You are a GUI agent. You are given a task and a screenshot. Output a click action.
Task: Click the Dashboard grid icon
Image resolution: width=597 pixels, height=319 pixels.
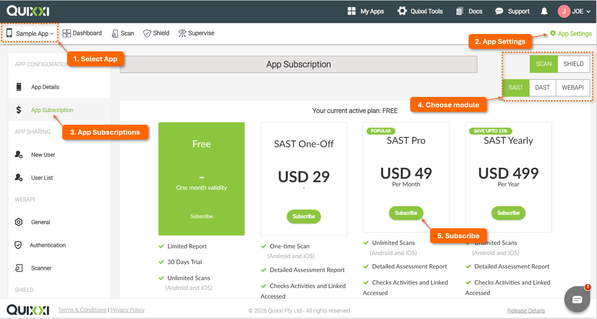pyautogui.click(x=67, y=33)
